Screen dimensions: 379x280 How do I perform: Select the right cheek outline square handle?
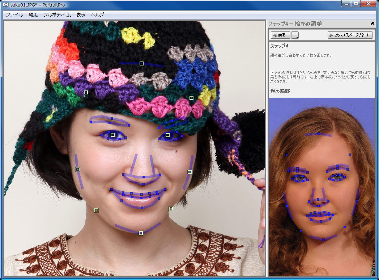pos(190,172)
